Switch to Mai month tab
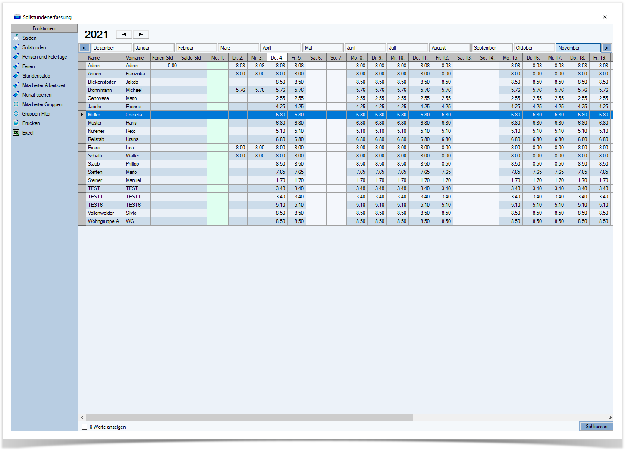 tap(323, 48)
